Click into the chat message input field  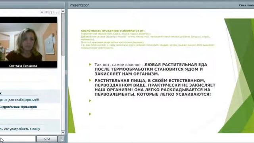[17, 139]
